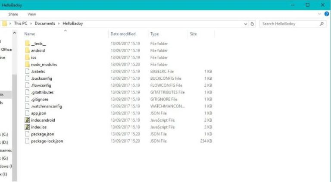Click the search magnifier icon
Viewport: 331px width, 182px height.
(x=322, y=24)
